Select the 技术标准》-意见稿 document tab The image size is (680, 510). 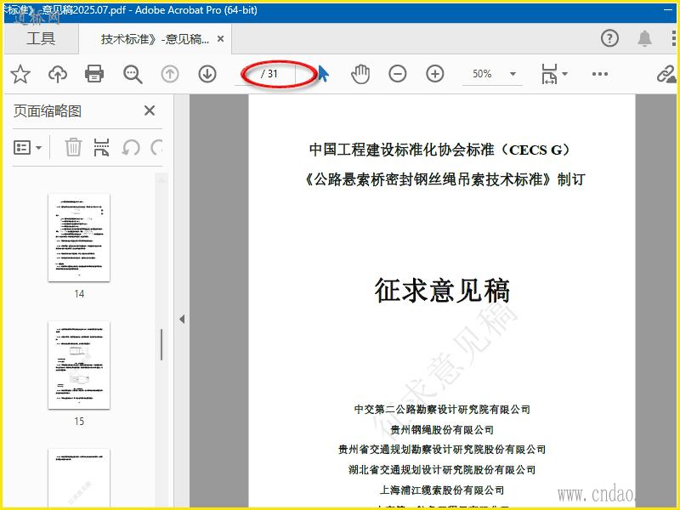click(x=155, y=39)
